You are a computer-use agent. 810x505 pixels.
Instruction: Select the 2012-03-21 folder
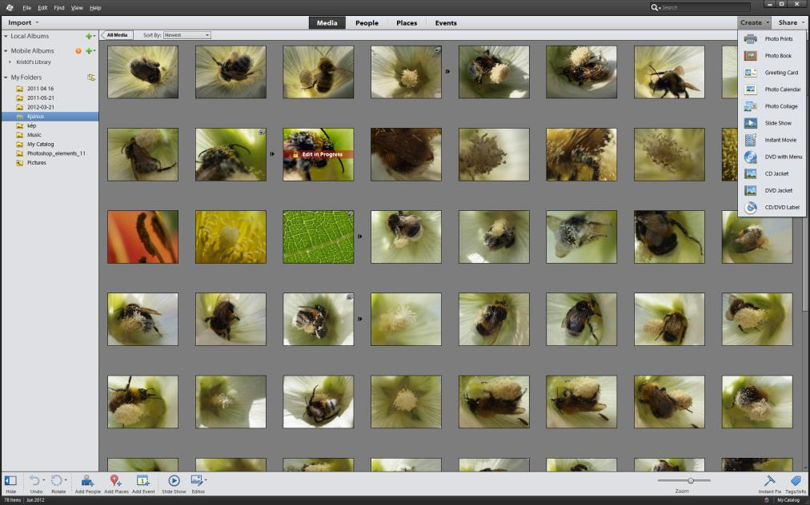tap(40, 107)
